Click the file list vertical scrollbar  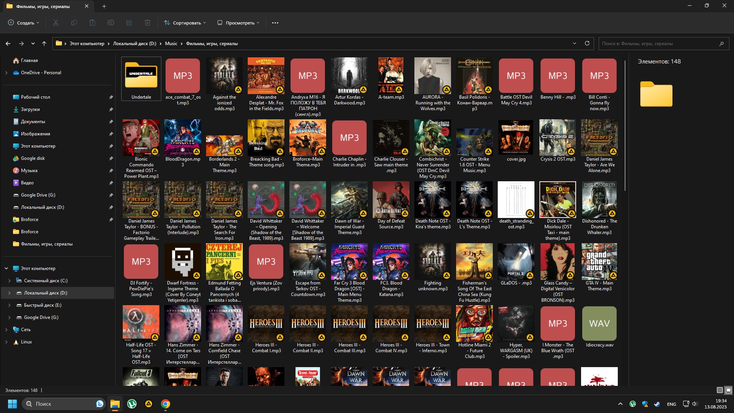(625, 126)
